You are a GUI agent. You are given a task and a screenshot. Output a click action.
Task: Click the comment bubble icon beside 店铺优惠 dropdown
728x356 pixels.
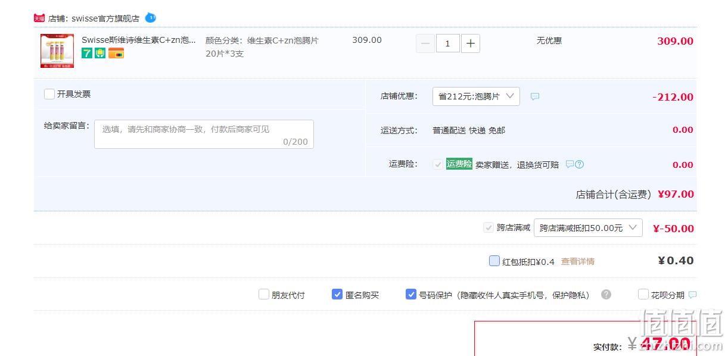pos(535,96)
